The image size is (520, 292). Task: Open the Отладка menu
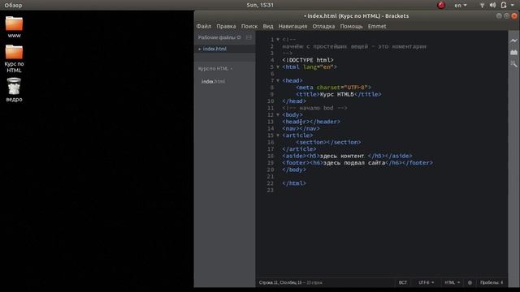coord(323,26)
